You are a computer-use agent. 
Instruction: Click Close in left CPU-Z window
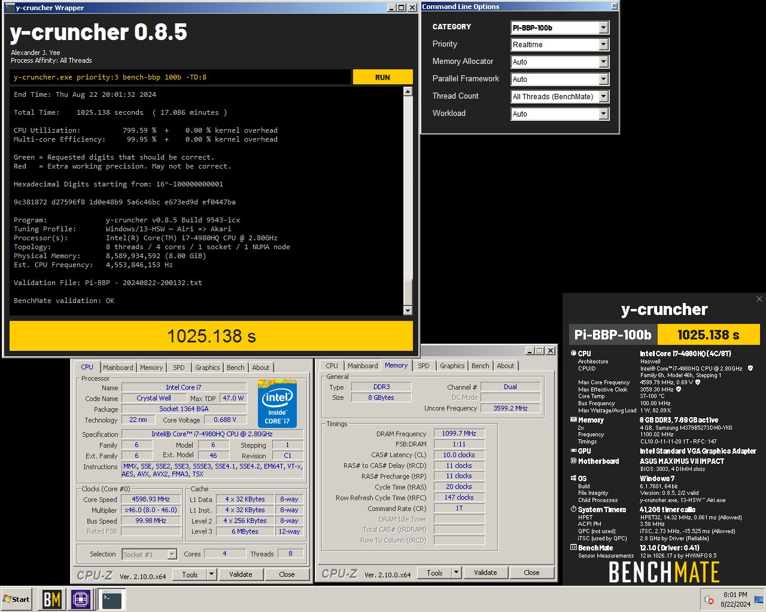click(287, 574)
